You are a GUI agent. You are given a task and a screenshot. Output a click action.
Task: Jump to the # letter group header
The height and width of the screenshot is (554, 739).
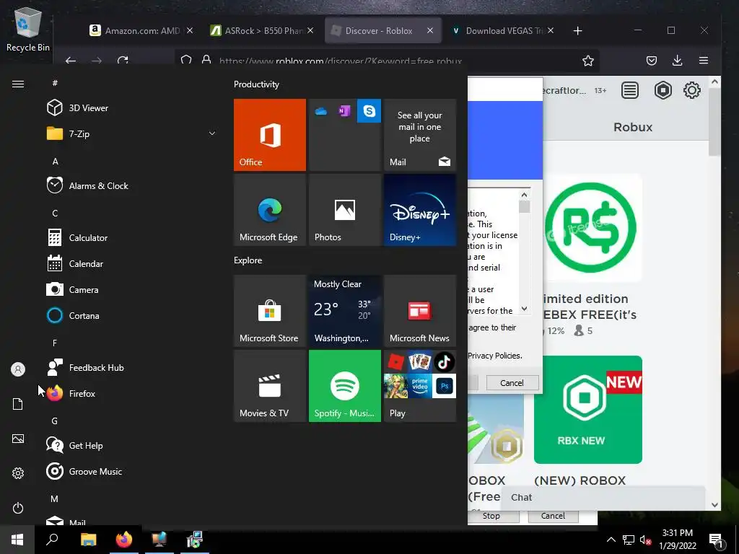tap(55, 83)
